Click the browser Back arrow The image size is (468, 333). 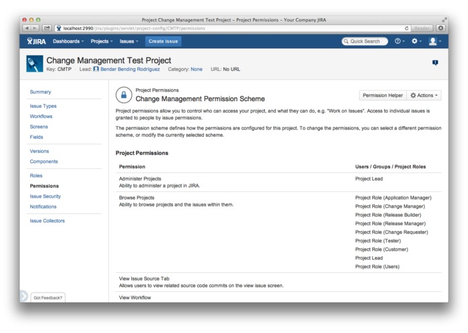27,28
